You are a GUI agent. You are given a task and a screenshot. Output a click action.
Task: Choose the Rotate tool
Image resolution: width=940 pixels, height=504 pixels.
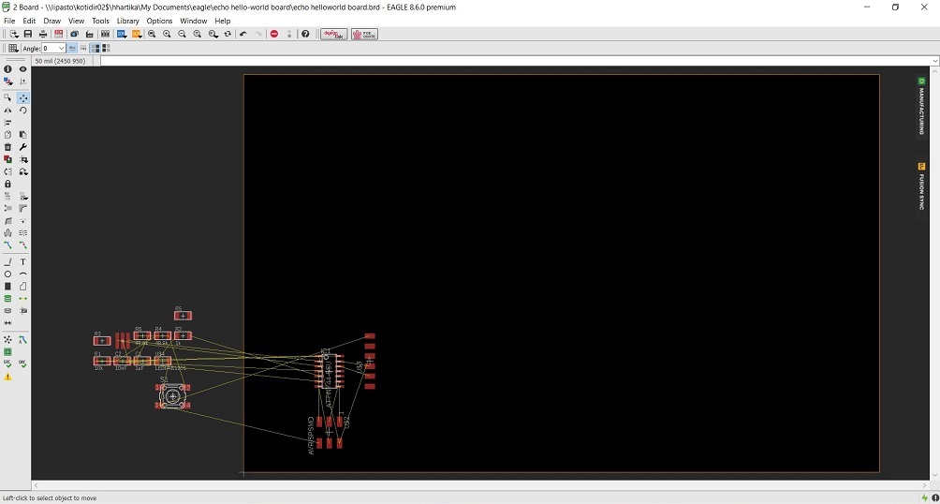coord(22,111)
